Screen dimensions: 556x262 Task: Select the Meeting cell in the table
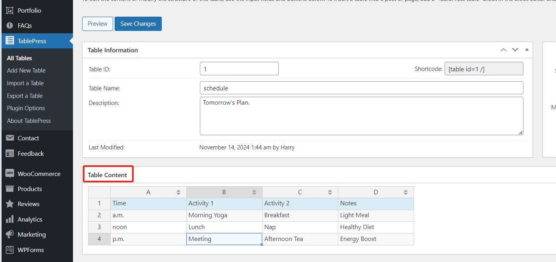[x=224, y=239]
